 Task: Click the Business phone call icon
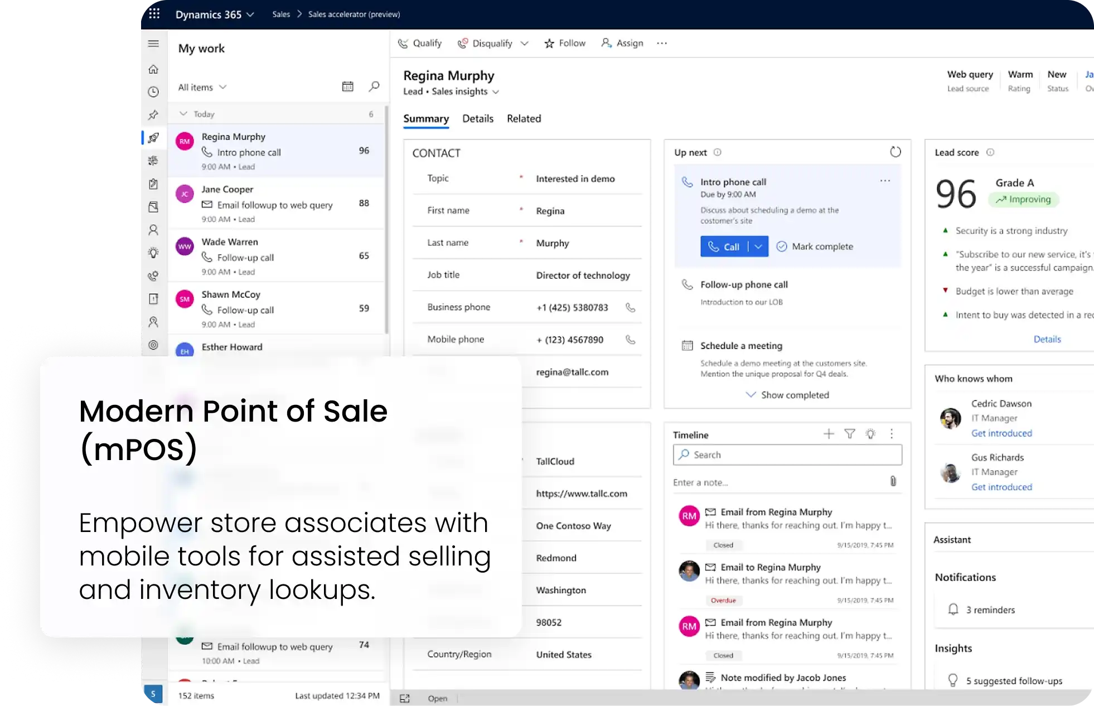[x=630, y=307]
